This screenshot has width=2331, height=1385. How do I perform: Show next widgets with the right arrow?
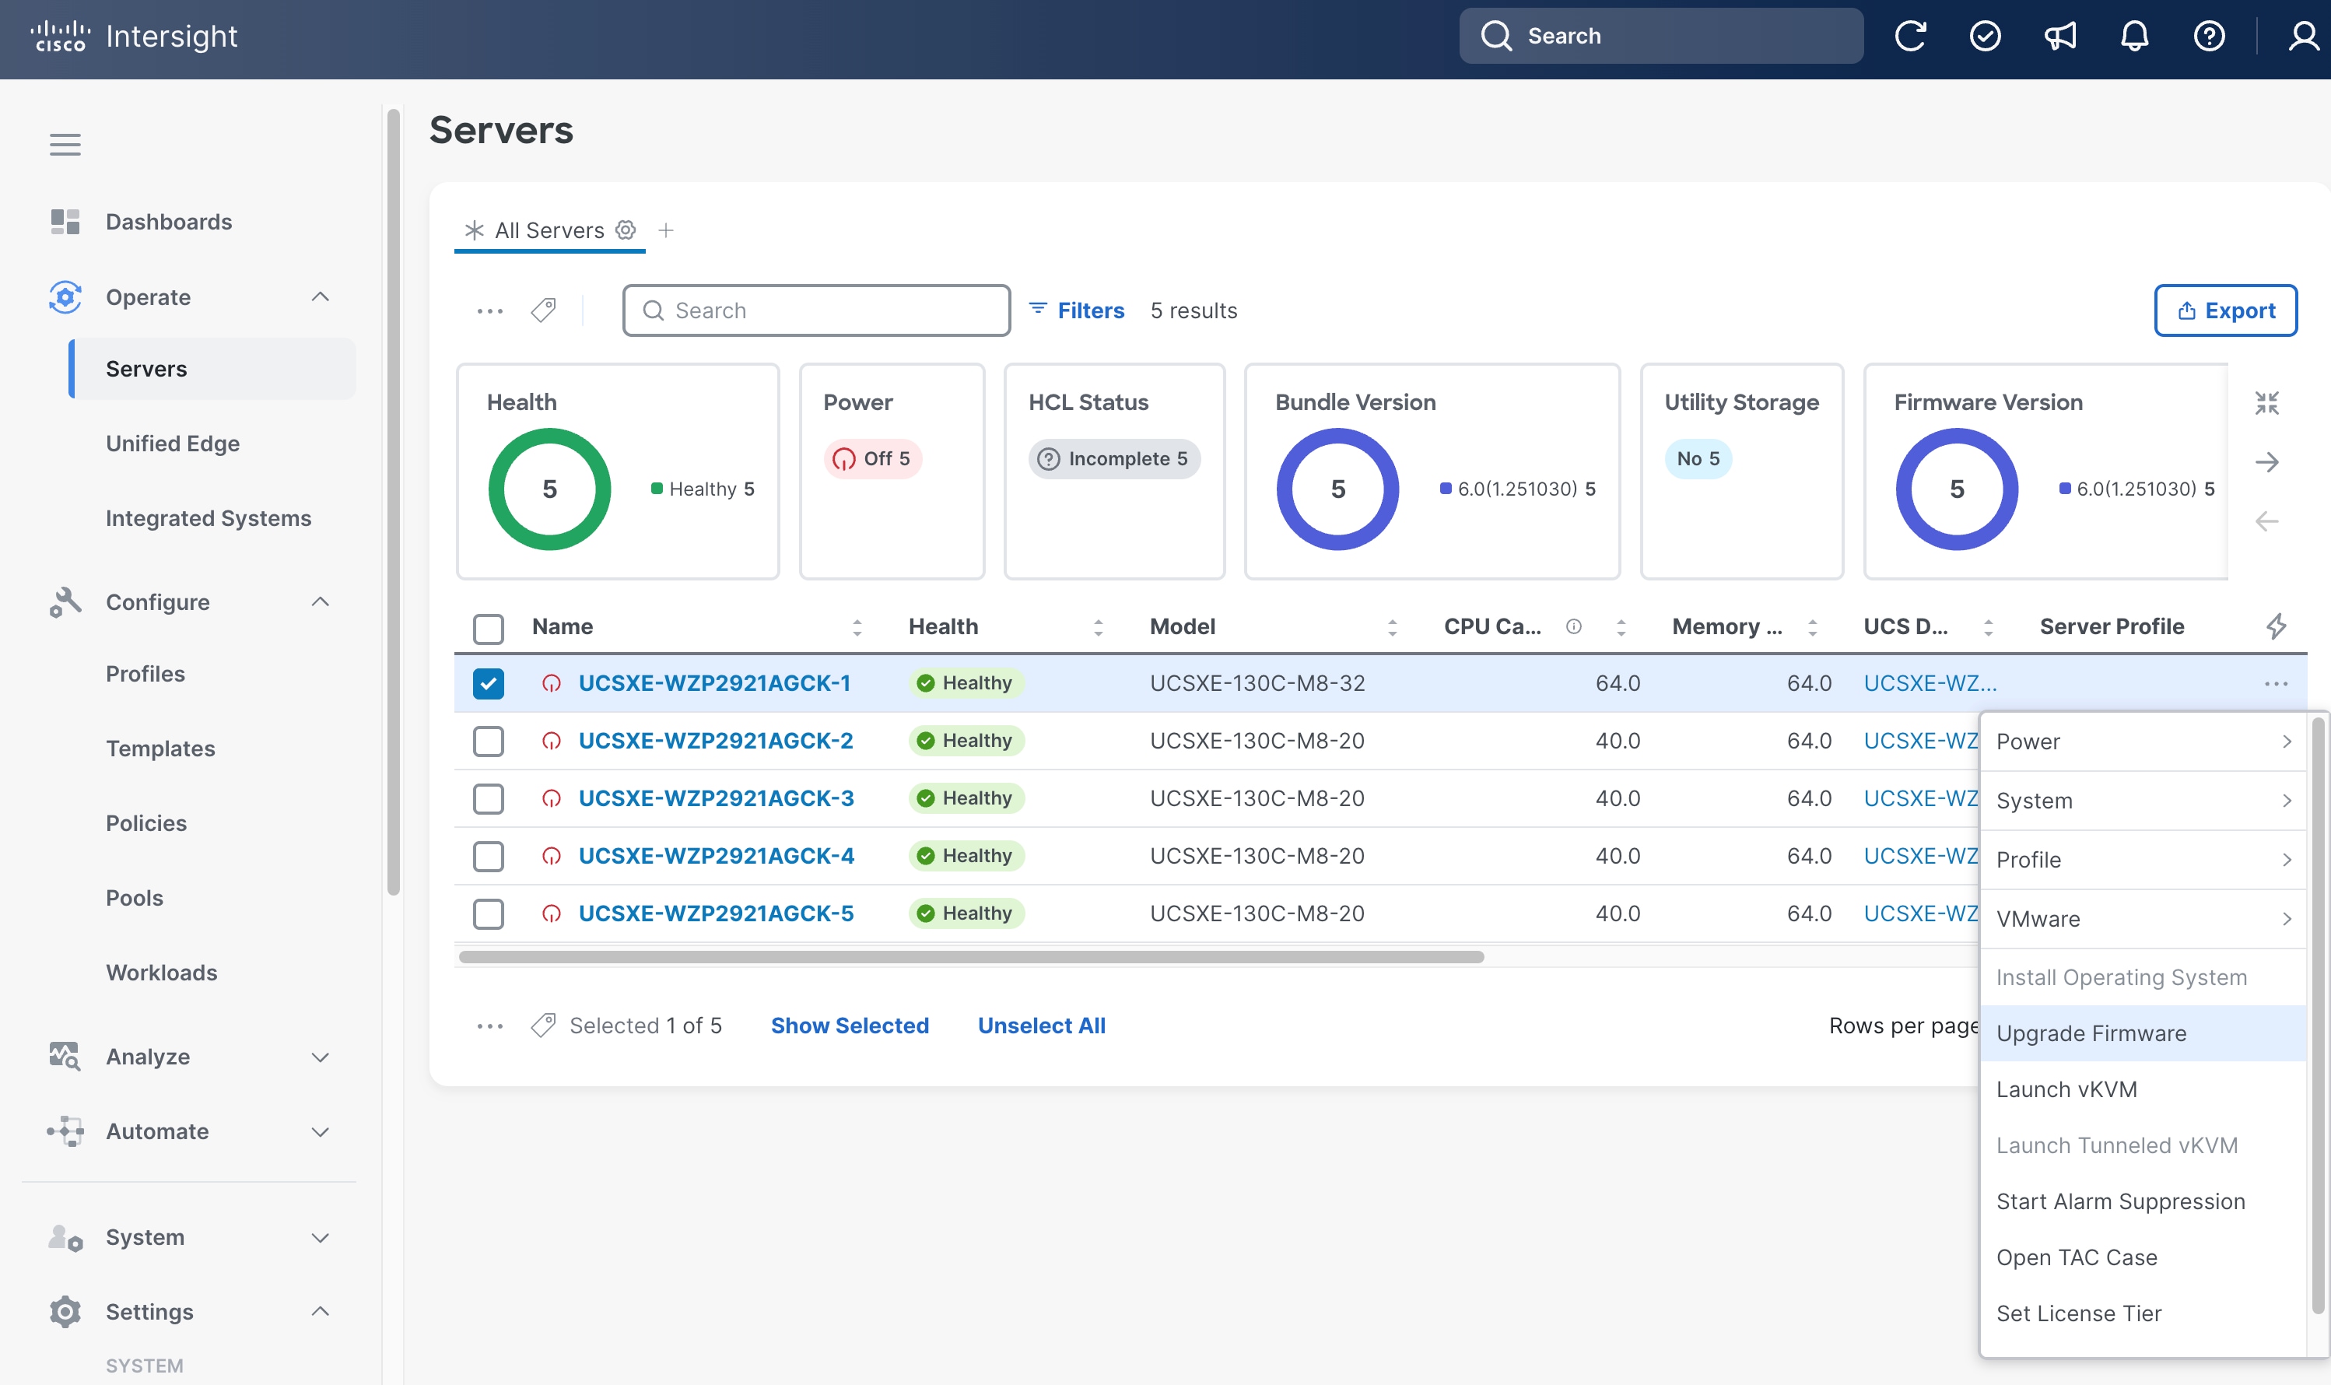pos(2266,462)
